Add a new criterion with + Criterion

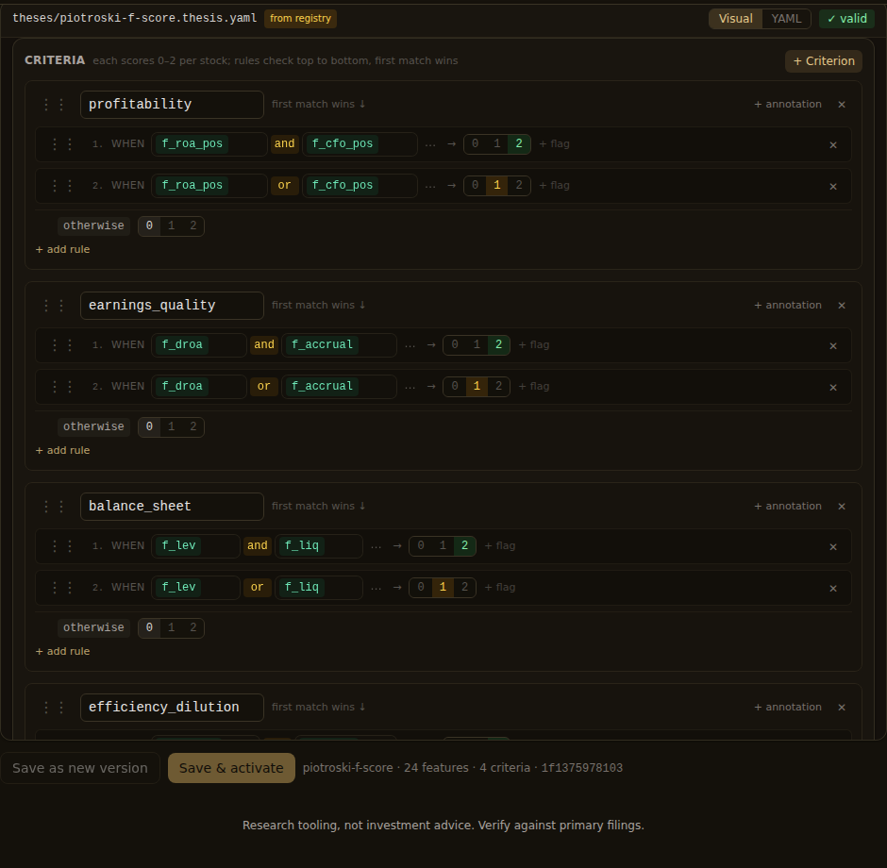tap(824, 61)
